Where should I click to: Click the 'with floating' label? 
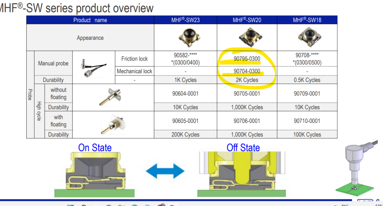pos(58,121)
